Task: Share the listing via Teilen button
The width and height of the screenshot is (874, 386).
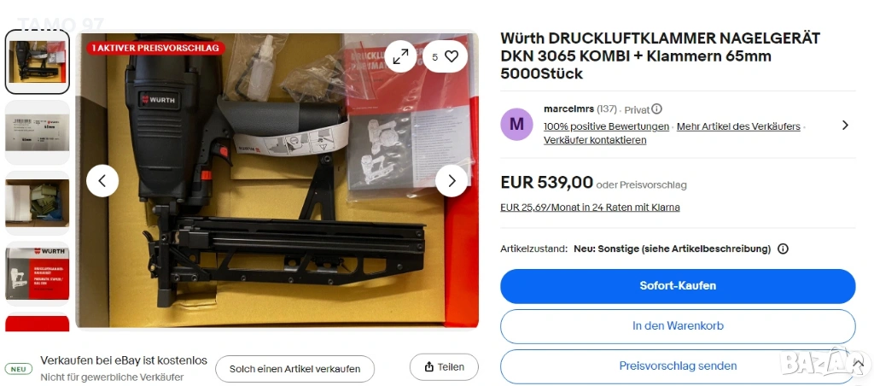Action: [444, 367]
